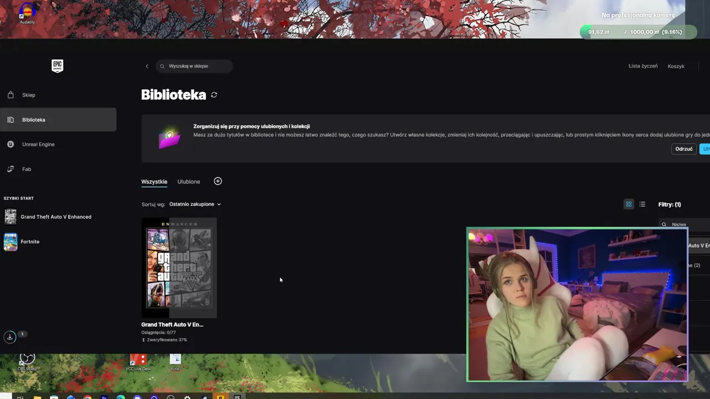
Task: Click the Grand Theft Auto V En... title
Action: [172, 325]
